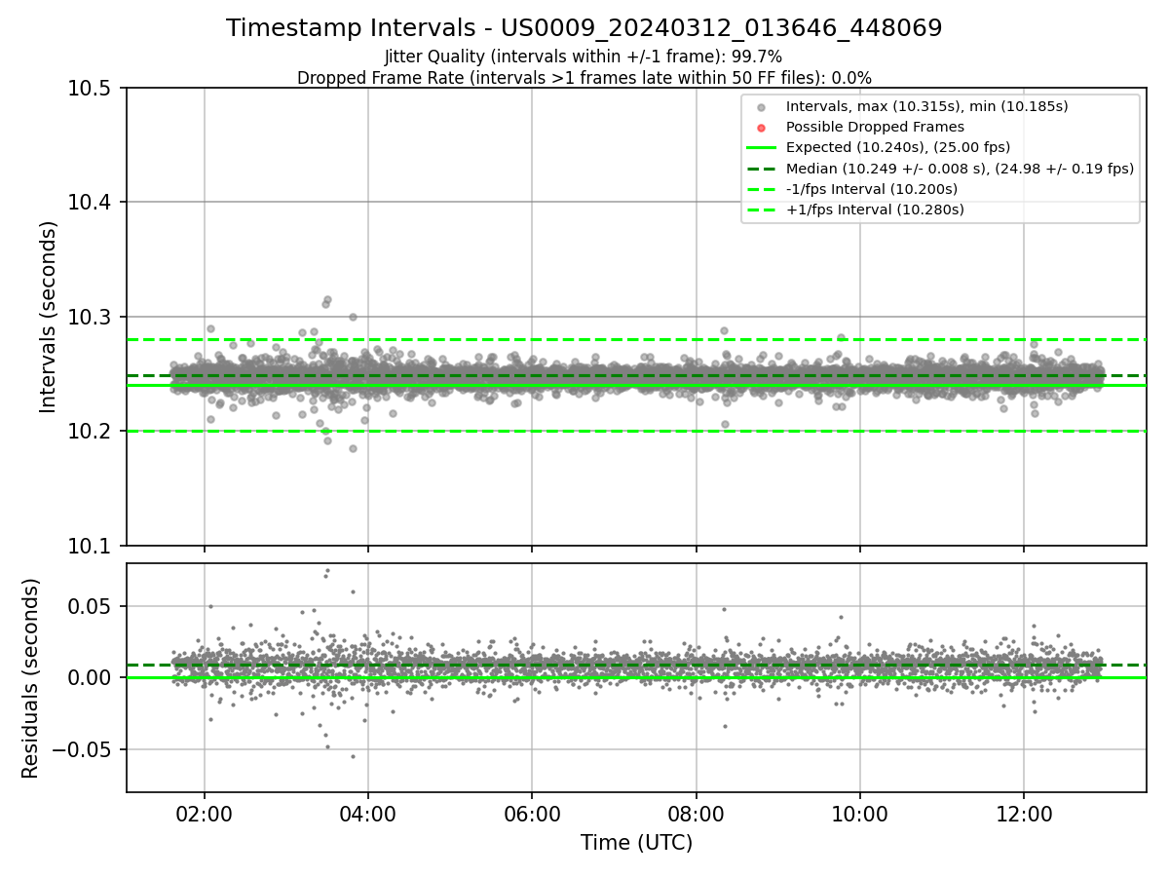Click the 02:00 time tick label
The image size is (1169, 877).
click(x=204, y=813)
